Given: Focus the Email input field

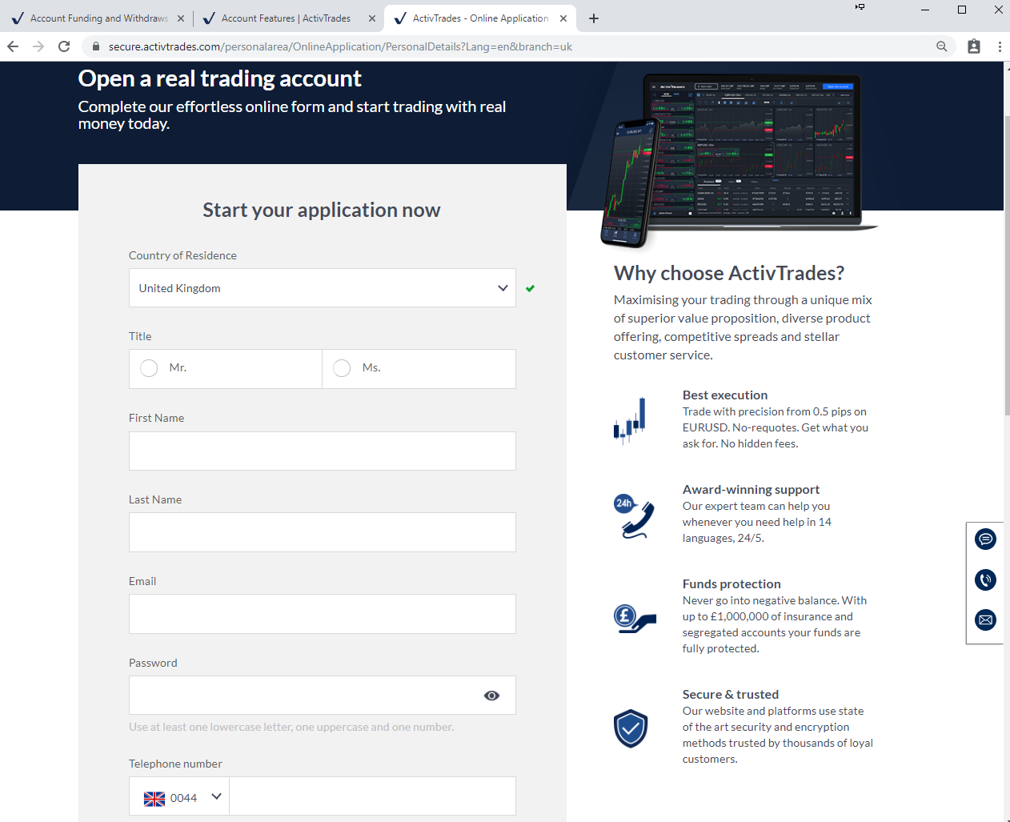Looking at the screenshot, I should coord(323,614).
